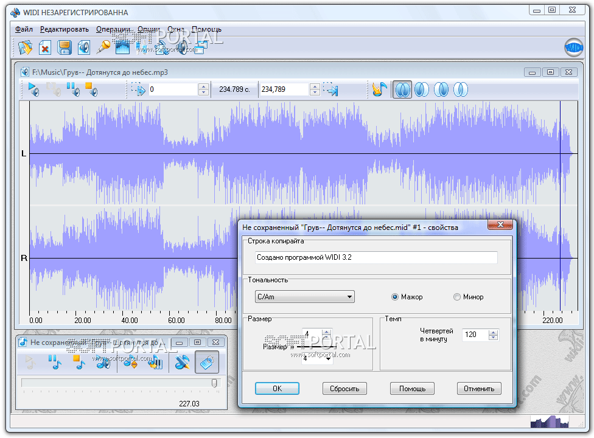Increase selection end value 234,789 spinner

315,87
